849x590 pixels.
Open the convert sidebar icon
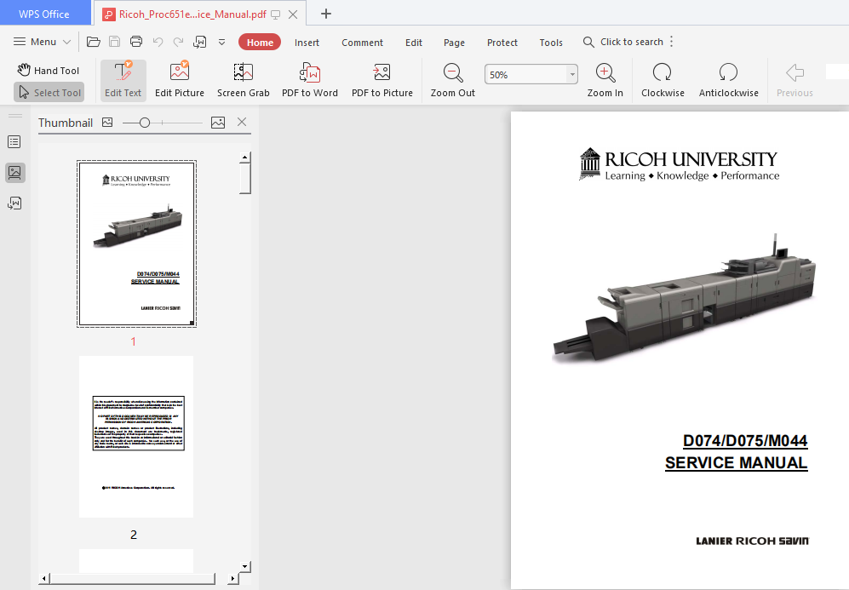click(x=14, y=203)
